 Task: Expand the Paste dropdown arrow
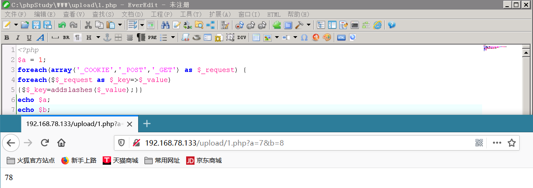[120, 25]
